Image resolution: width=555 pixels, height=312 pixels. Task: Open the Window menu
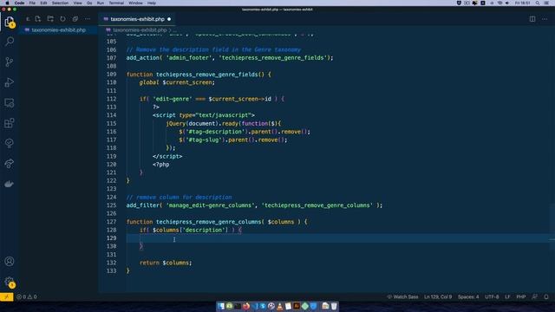click(x=135, y=3)
